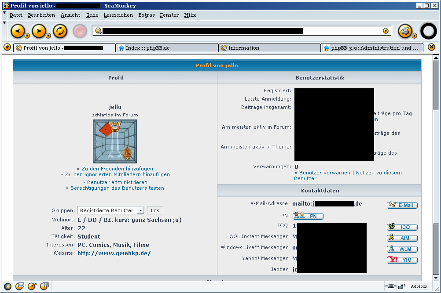This screenshot has height=293, width=441.
Task: Click the SeaMonkey title bar icon
Action: coord(6,6)
